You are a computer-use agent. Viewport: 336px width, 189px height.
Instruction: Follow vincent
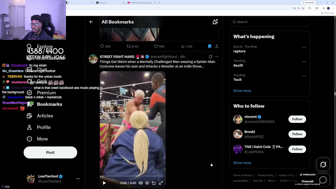click(297, 119)
